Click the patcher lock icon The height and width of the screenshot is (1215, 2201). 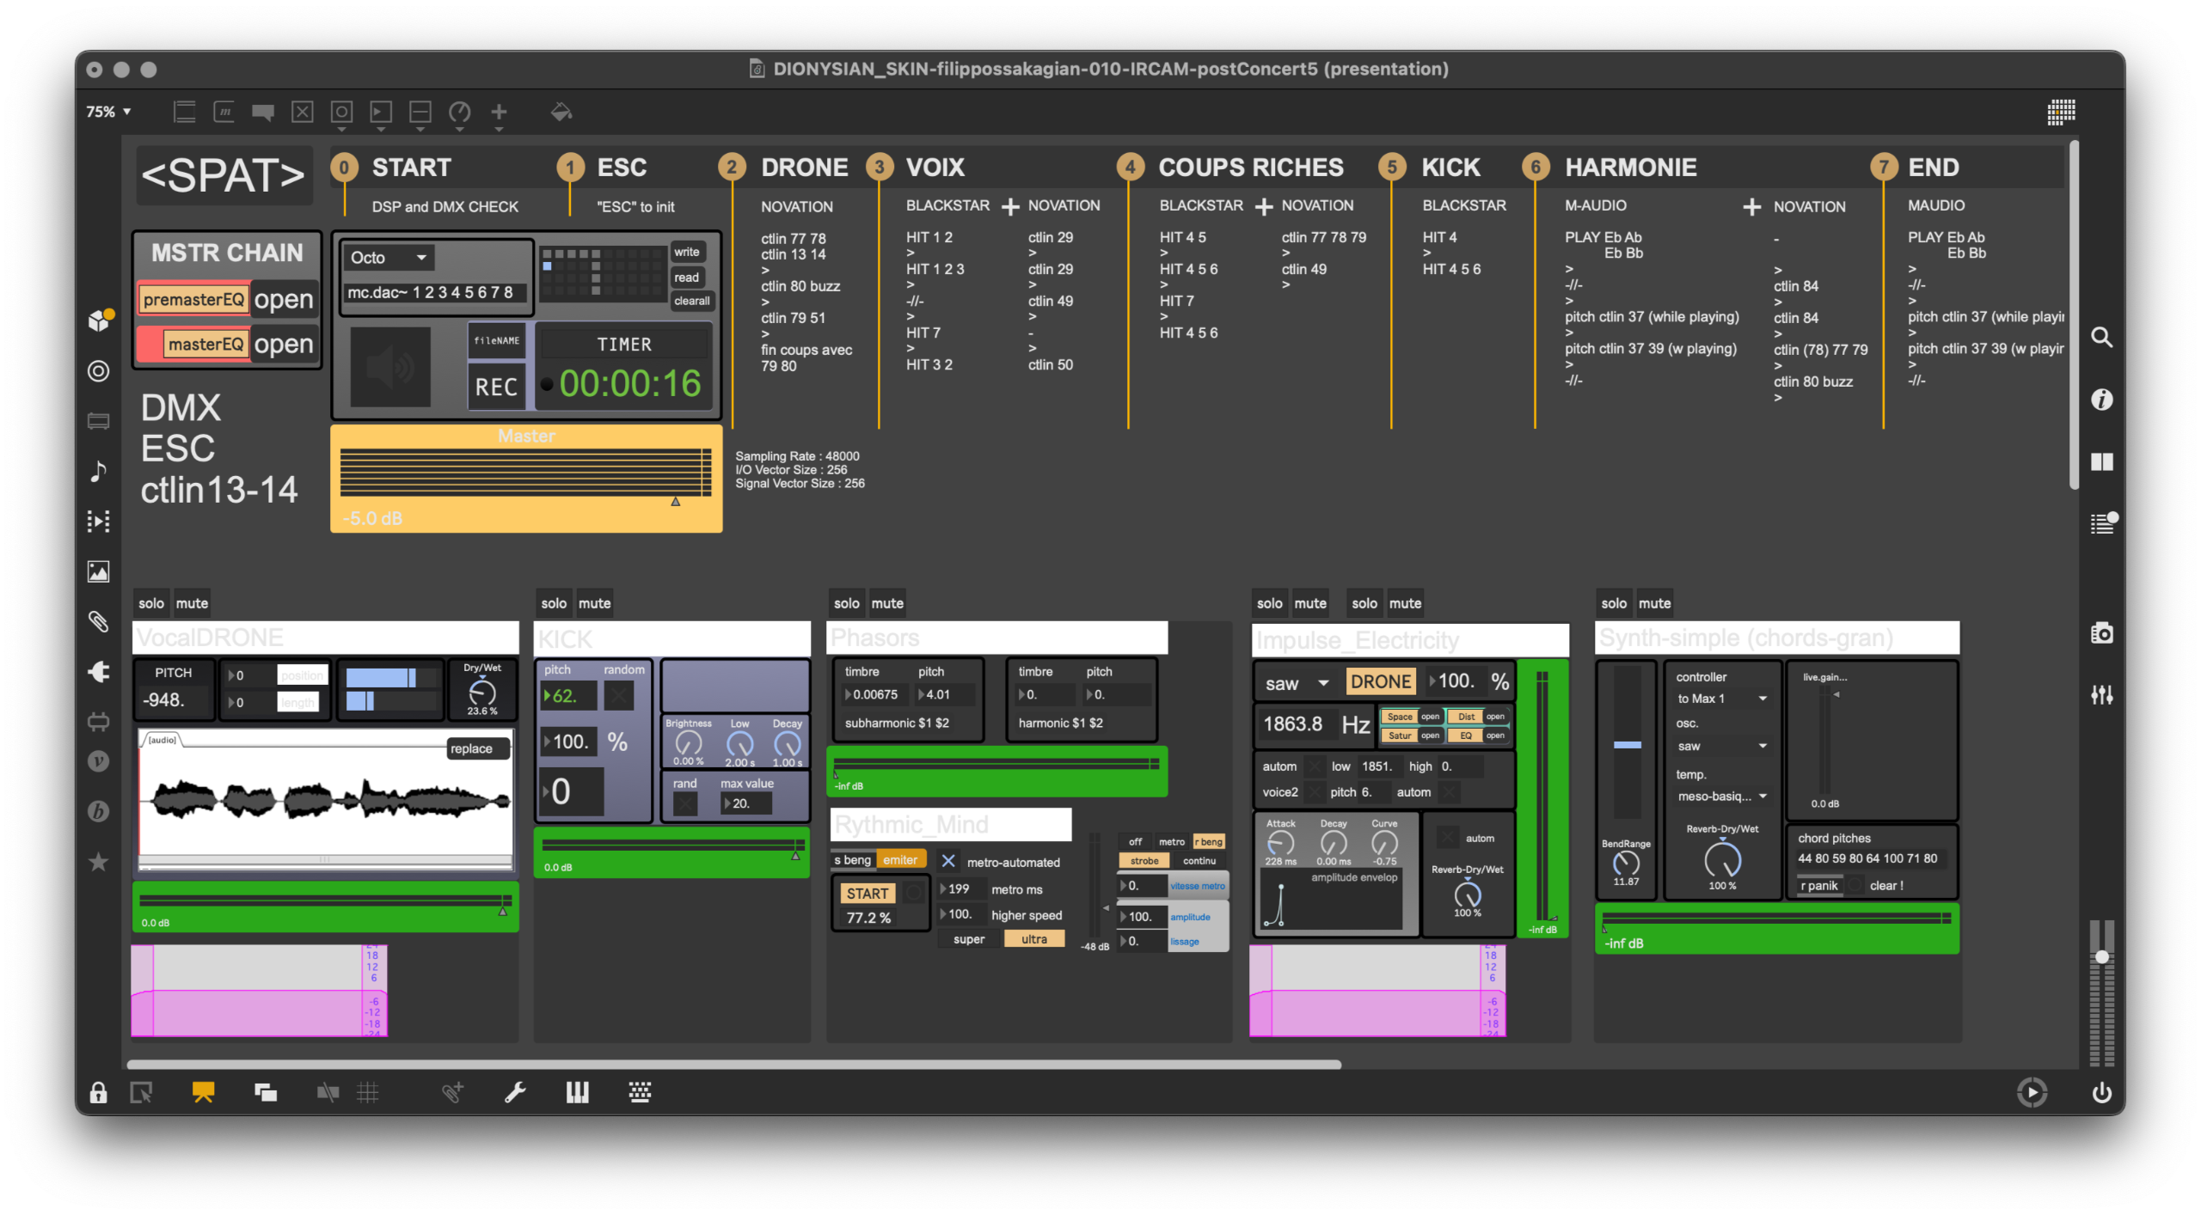tap(98, 1092)
